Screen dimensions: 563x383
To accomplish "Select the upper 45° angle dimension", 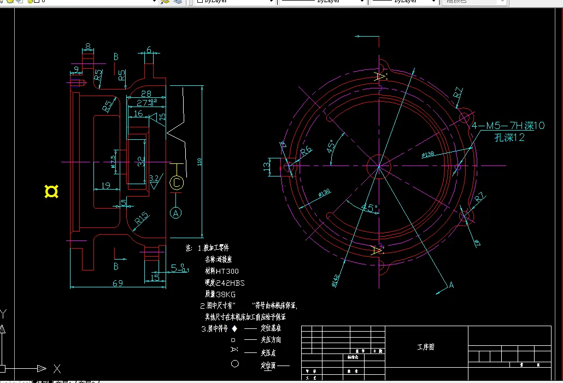I will coord(331,146).
